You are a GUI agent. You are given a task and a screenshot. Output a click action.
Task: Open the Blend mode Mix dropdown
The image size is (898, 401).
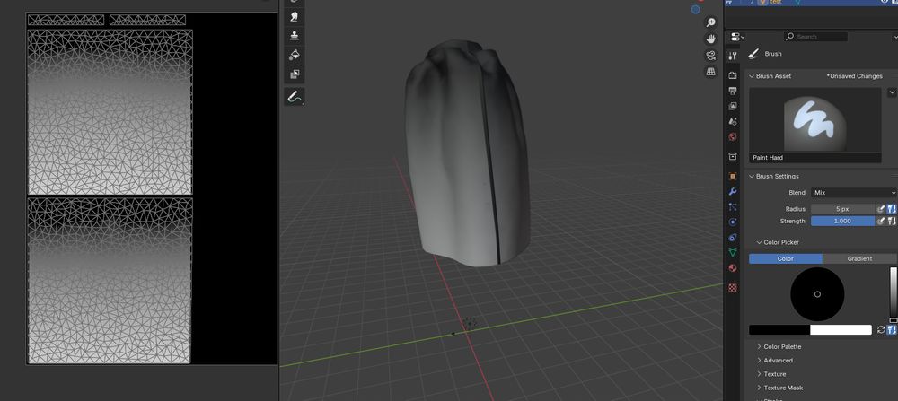(853, 193)
